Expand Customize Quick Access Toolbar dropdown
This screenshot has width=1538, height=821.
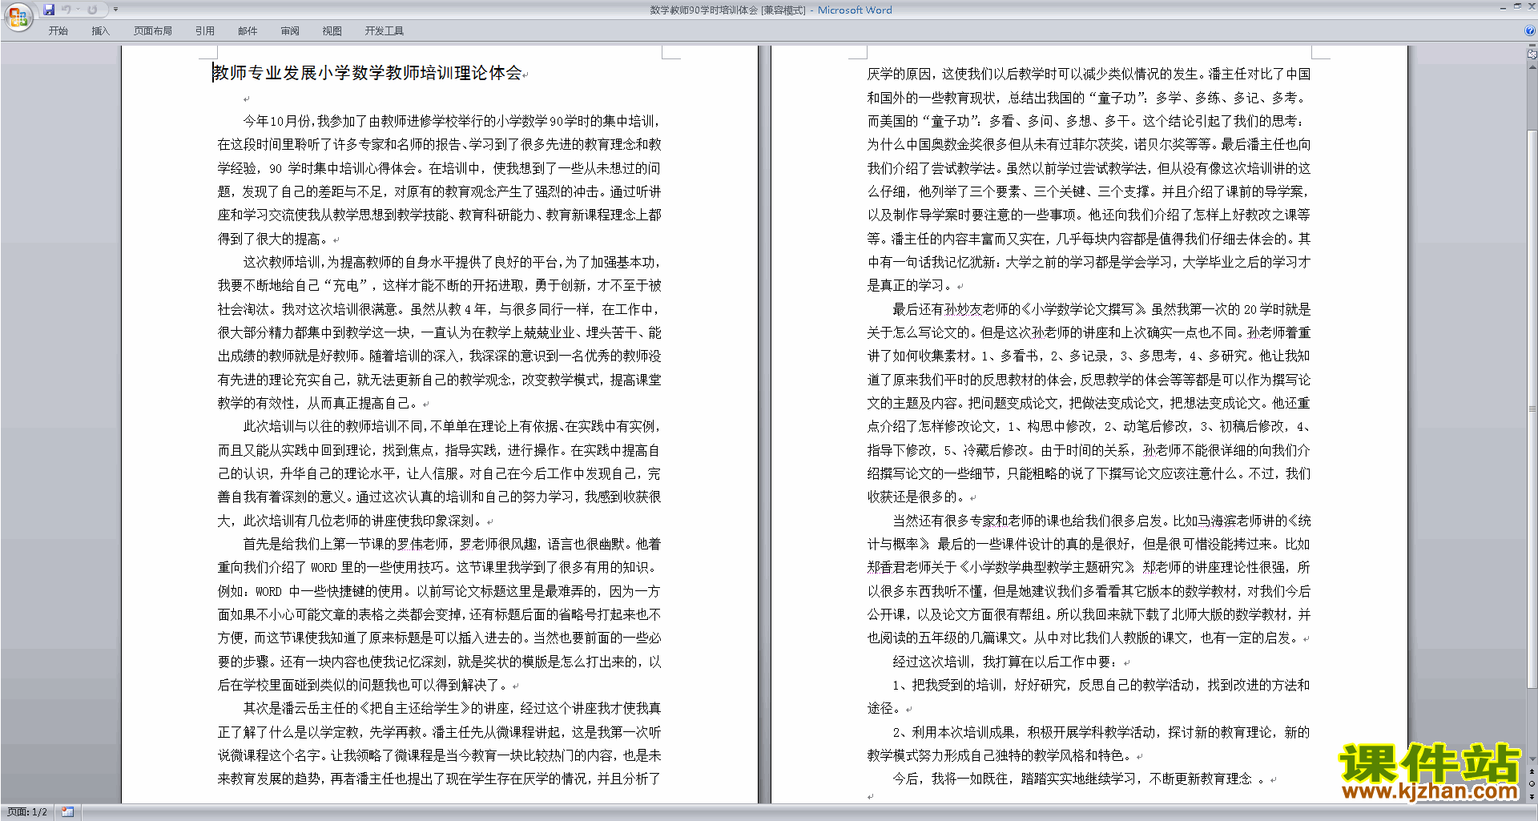click(x=115, y=10)
